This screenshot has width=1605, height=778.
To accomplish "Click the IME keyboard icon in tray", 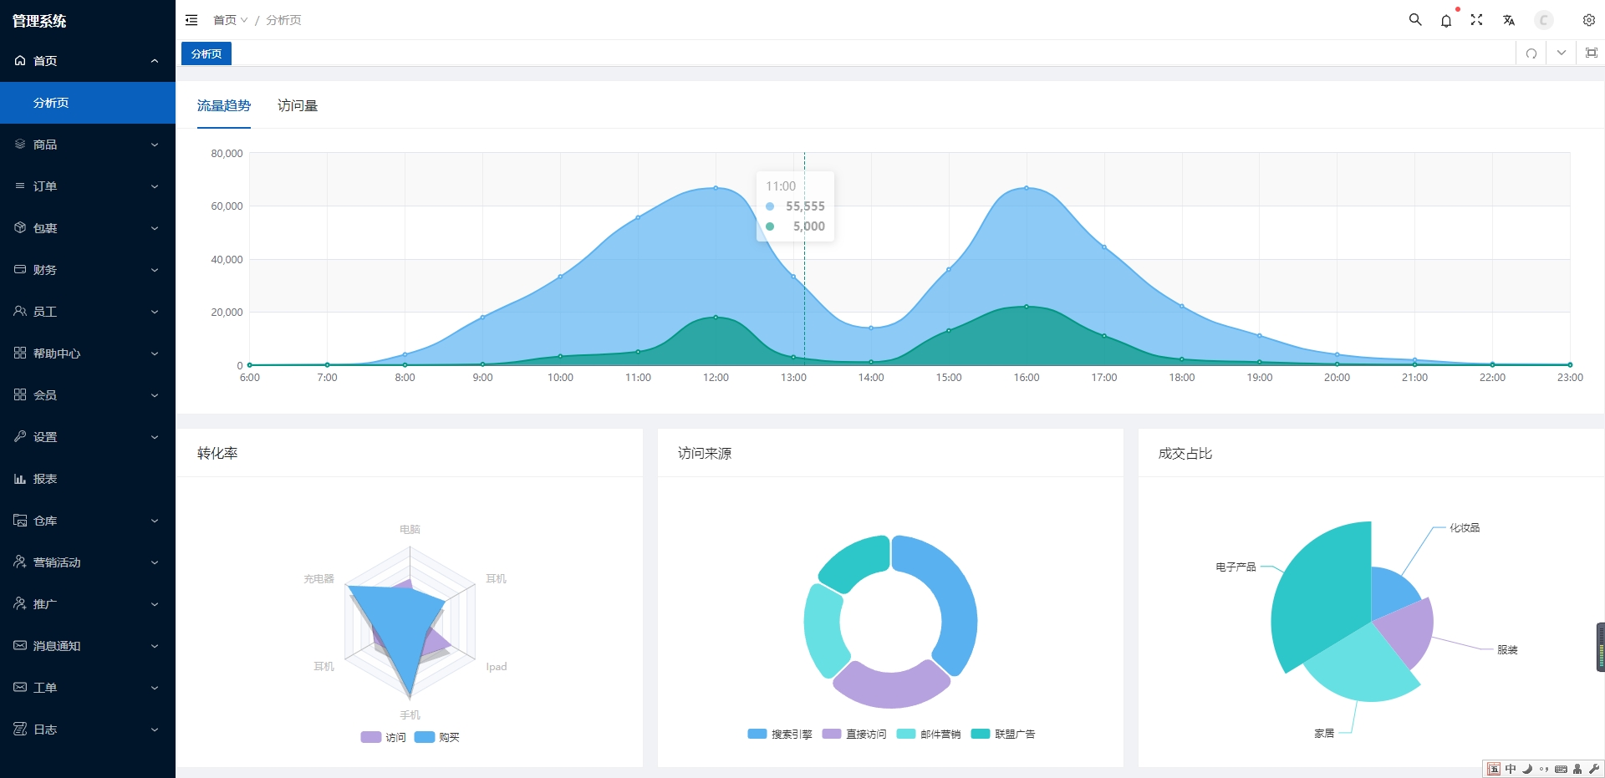I will (1561, 769).
